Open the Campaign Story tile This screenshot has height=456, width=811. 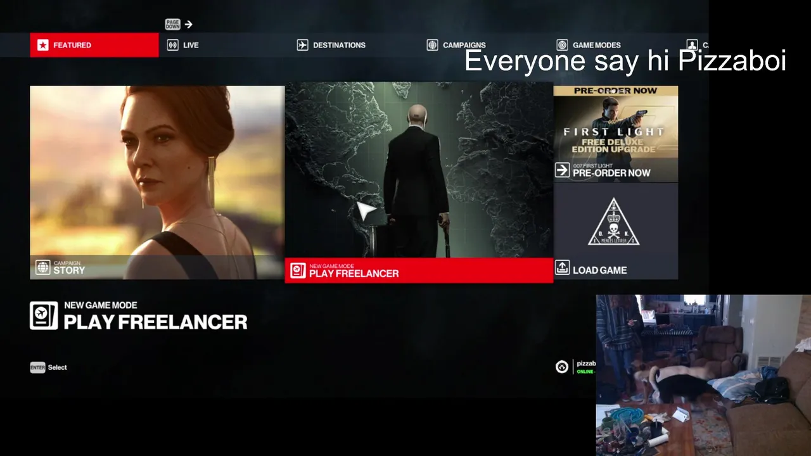click(x=157, y=182)
